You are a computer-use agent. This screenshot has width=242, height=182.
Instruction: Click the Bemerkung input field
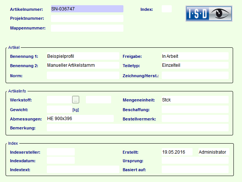tap(138, 128)
